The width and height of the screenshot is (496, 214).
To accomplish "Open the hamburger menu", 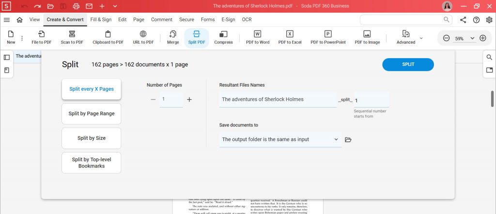I will coord(7,20).
